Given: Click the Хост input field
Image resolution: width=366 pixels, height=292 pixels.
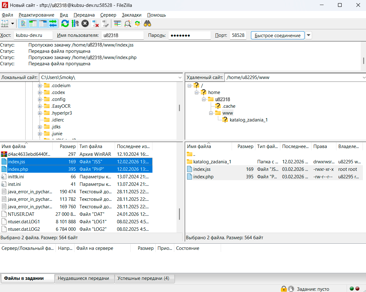Looking at the screenshot, I should pos(33,35).
